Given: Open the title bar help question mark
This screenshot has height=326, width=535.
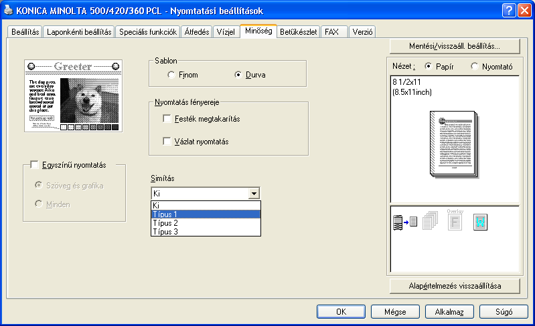Looking at the screenshot, I should pos(508,11).
